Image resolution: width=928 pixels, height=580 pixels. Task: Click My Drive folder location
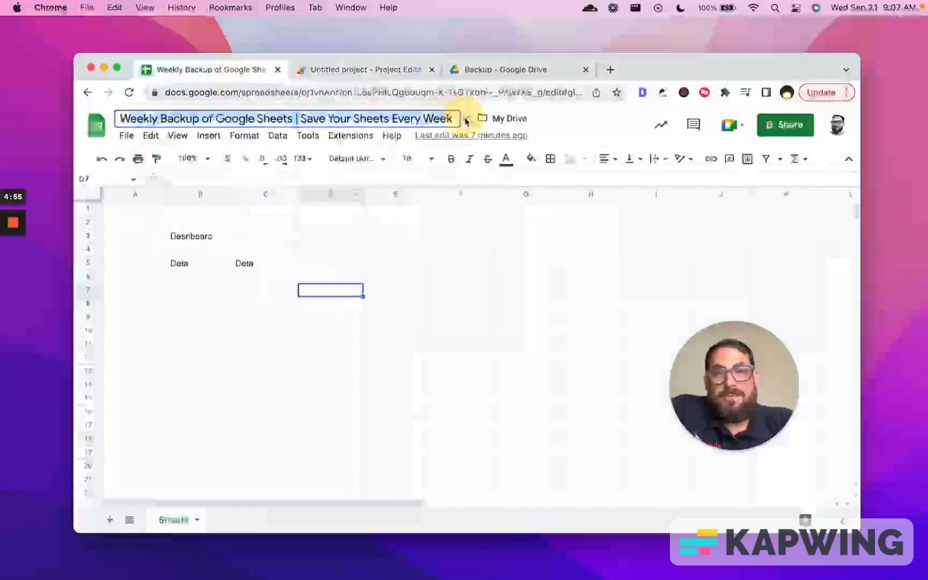[x=502, y=118]
